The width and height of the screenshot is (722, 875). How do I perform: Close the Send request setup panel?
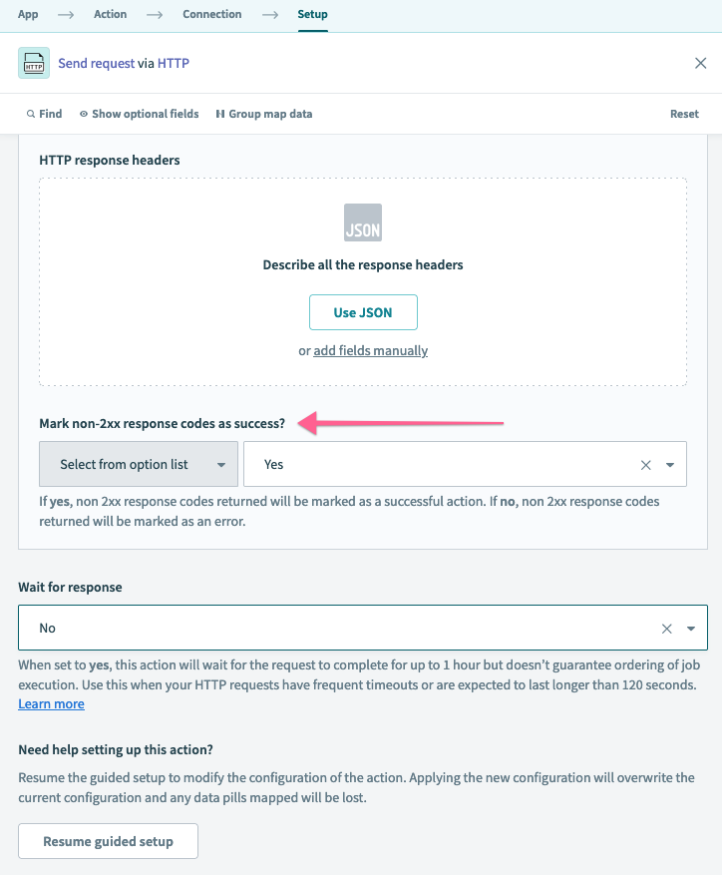[700, 63]
